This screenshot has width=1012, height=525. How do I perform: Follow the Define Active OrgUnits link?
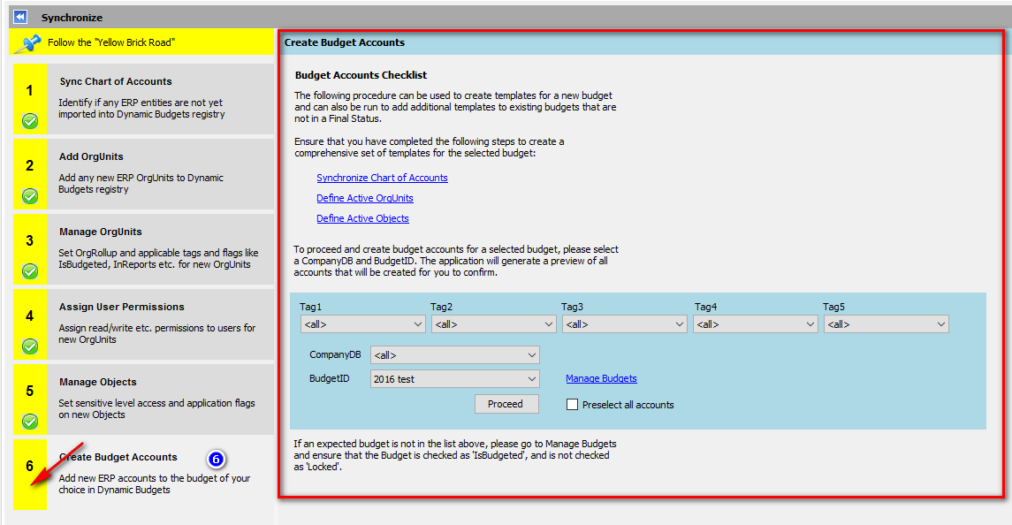pos(365,198)
